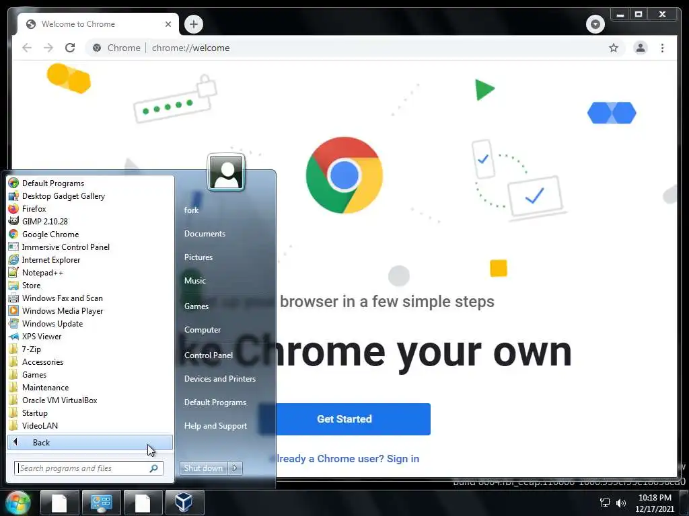Image resolution: width=689 pixels, height=516 pixels.
Task: Click the Search programs and files box
Action: [89, 468]
